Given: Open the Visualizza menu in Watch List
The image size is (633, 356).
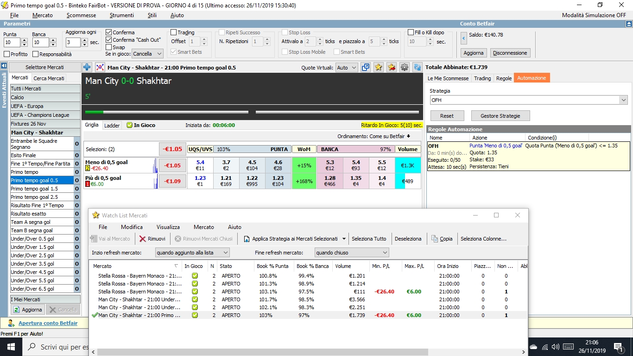Looking at the screenshot, I should pos(168,227).
